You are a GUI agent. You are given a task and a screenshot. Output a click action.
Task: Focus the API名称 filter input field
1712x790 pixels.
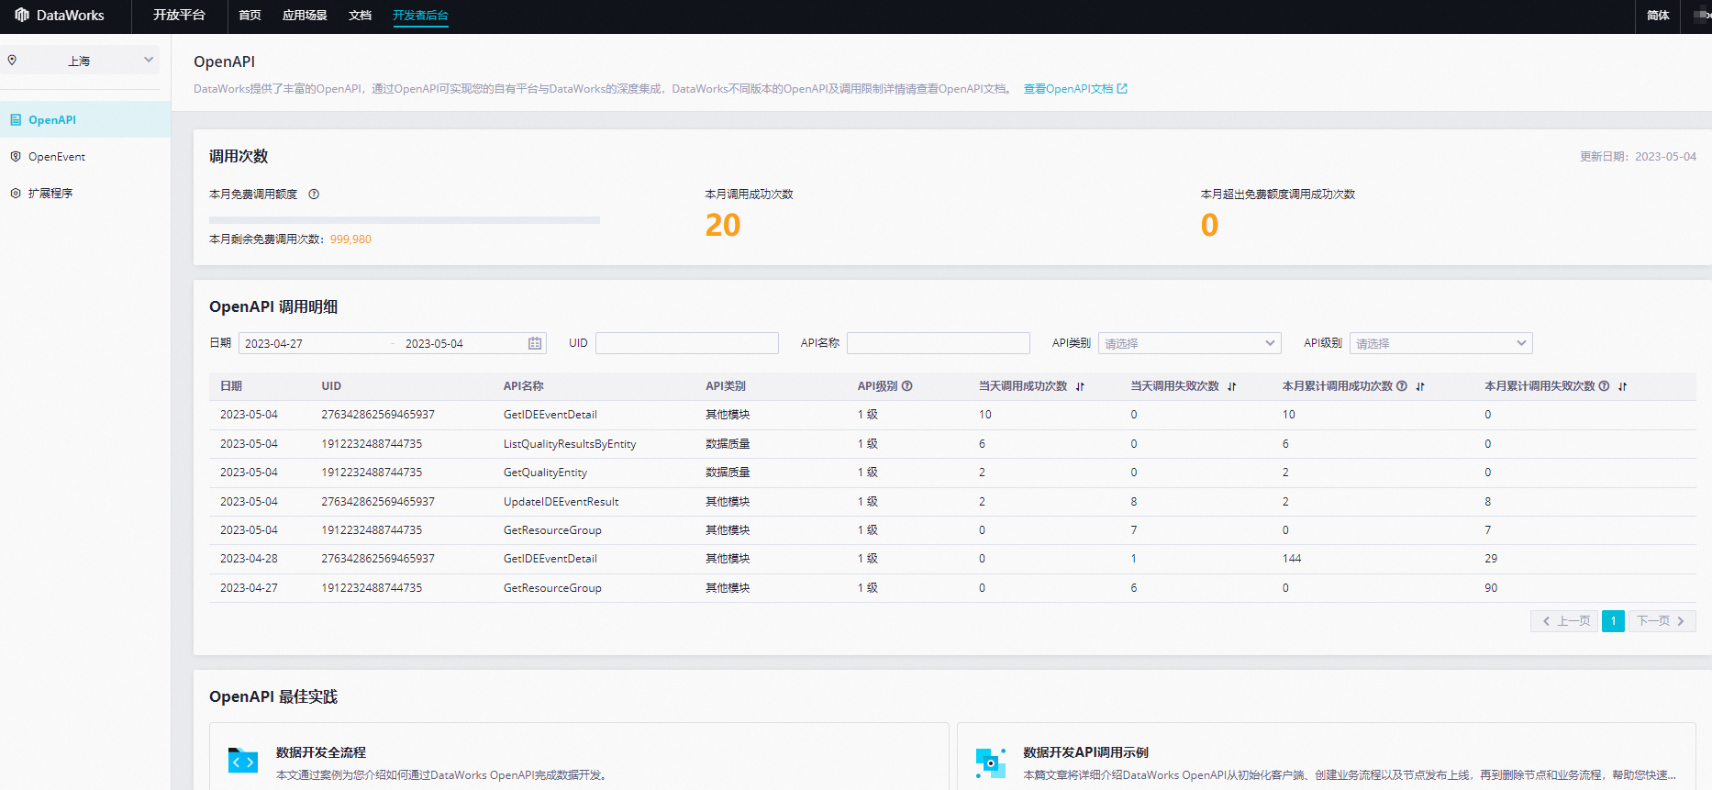(x=939, y=343)
